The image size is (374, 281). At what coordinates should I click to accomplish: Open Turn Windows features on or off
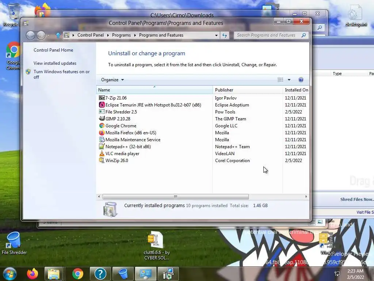(61, 74)
